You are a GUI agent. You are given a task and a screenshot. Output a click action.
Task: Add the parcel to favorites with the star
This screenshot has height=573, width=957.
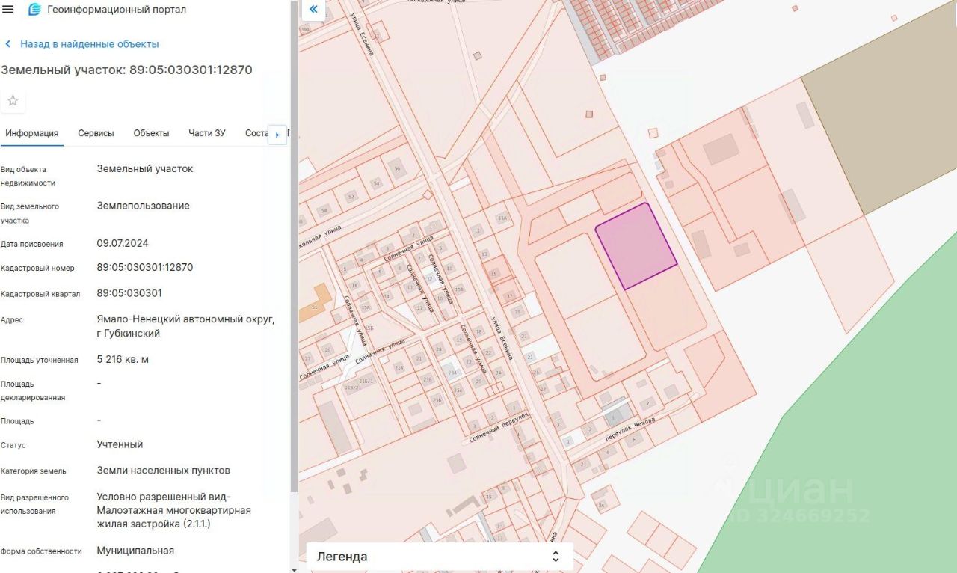tap(13, 101)
